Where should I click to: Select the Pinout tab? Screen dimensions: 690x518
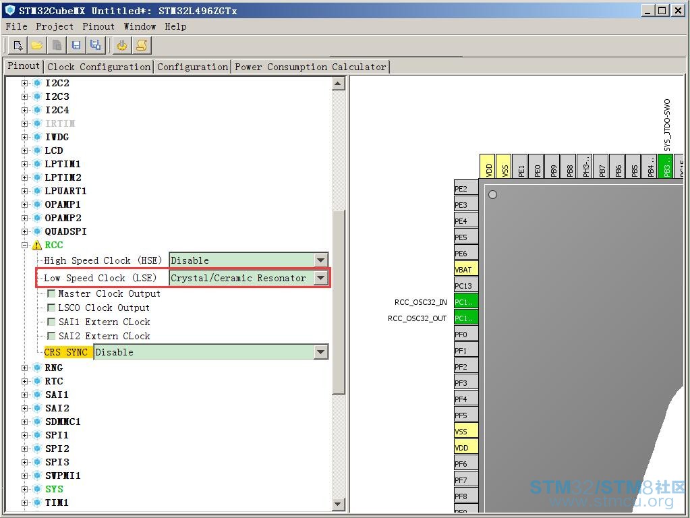(24, 66)
